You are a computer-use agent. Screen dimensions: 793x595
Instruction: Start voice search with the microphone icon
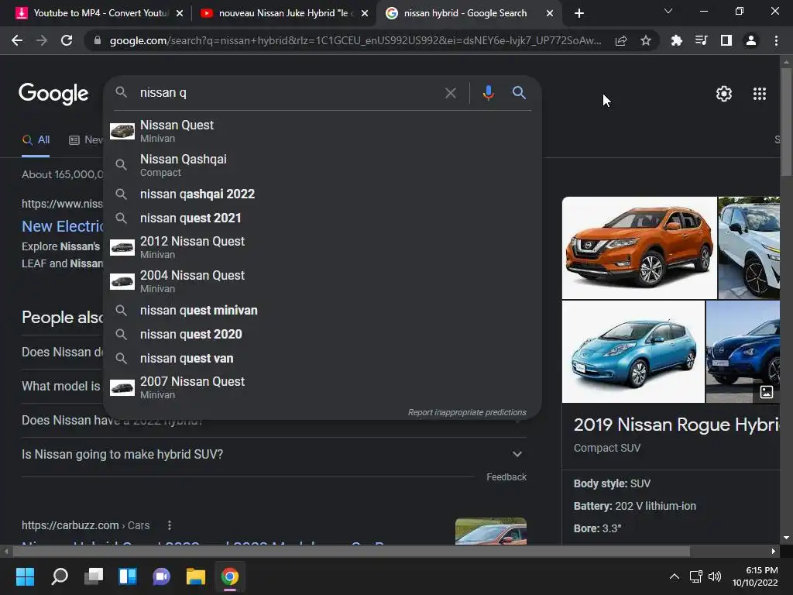[488, 93]
